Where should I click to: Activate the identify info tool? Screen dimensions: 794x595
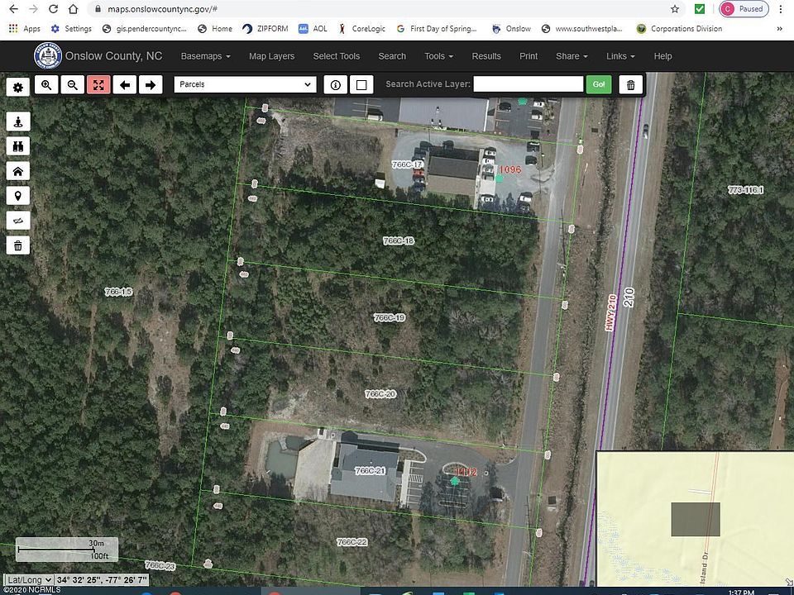pos(335,85)
